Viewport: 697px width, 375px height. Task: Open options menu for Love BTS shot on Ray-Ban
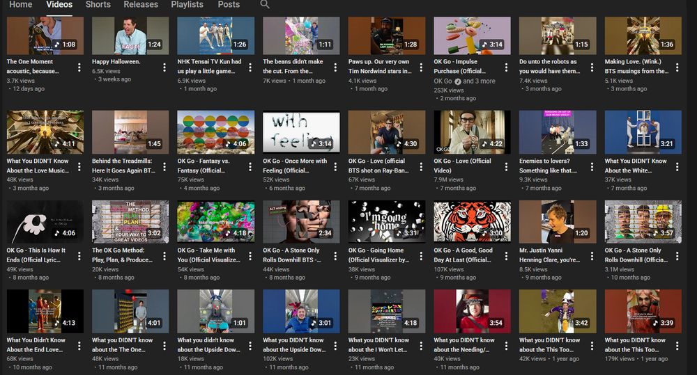(x=421, y=166)
